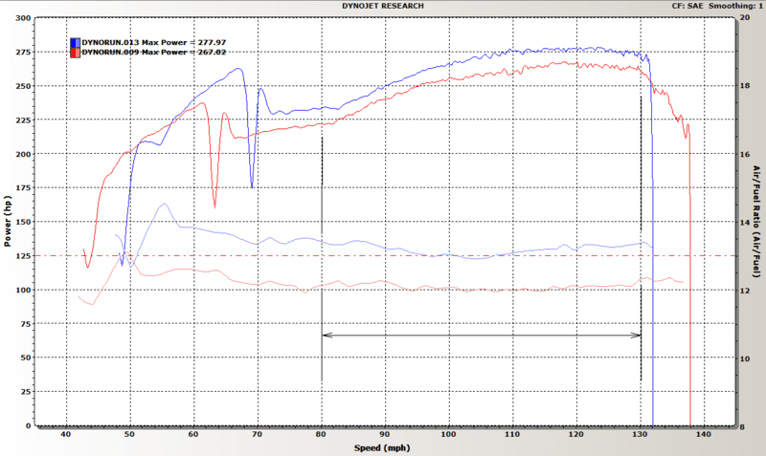Click the right arrowhead of range marker
The image size is (766, 456).
pyautogui.click(x=637, y=336)
